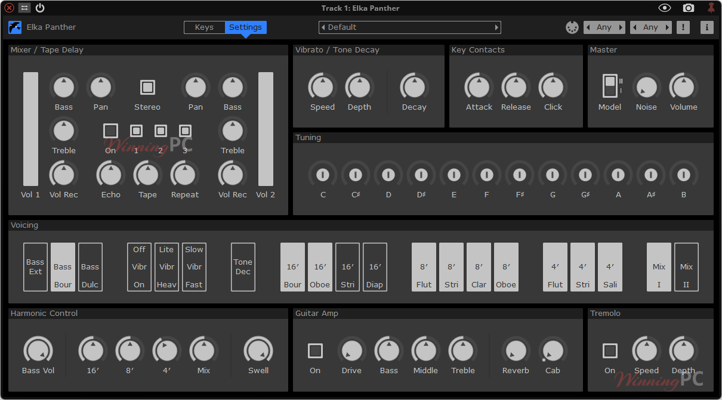Click the Vibrato Speed knob

point(322,87)
